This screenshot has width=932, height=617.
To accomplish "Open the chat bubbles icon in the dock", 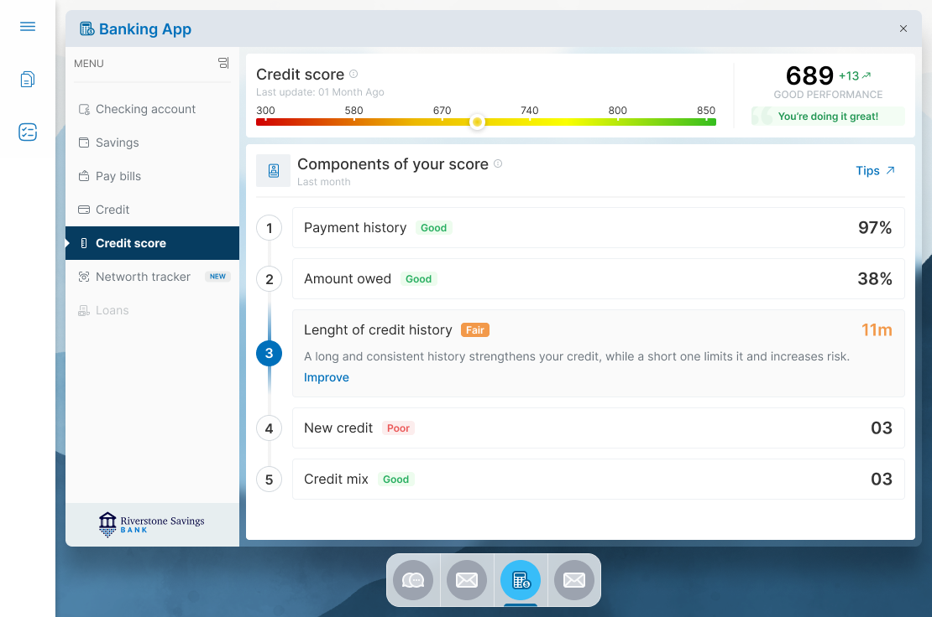I will 413,579.
